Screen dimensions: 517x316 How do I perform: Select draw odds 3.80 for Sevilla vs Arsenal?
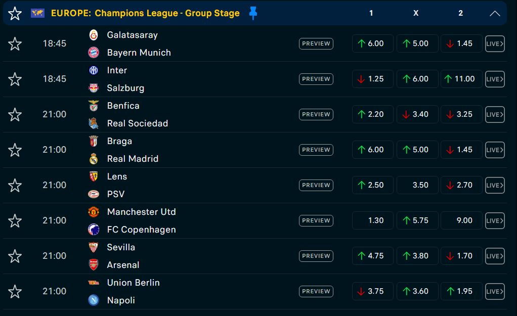pos(417,256)
